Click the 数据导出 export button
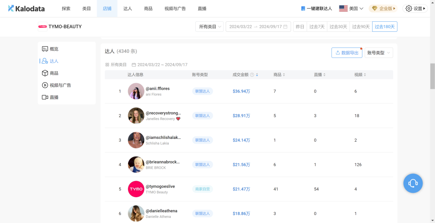 tap(346, 53)
